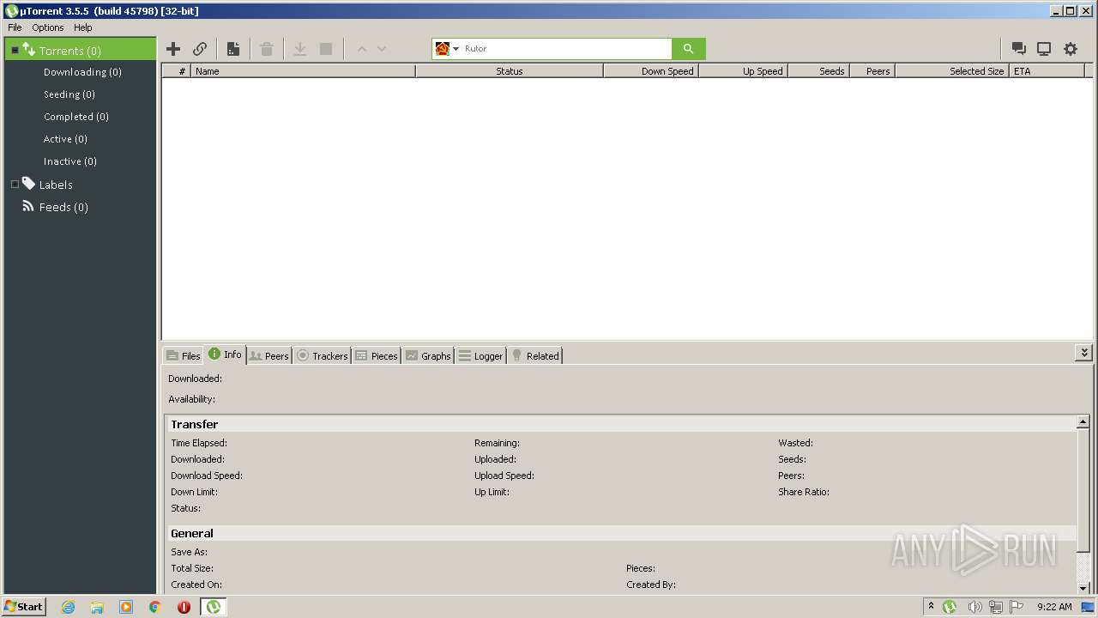Open Internet Explorer from taskbar
Screen dimensions: 1098x618
[x=68, y=607]
